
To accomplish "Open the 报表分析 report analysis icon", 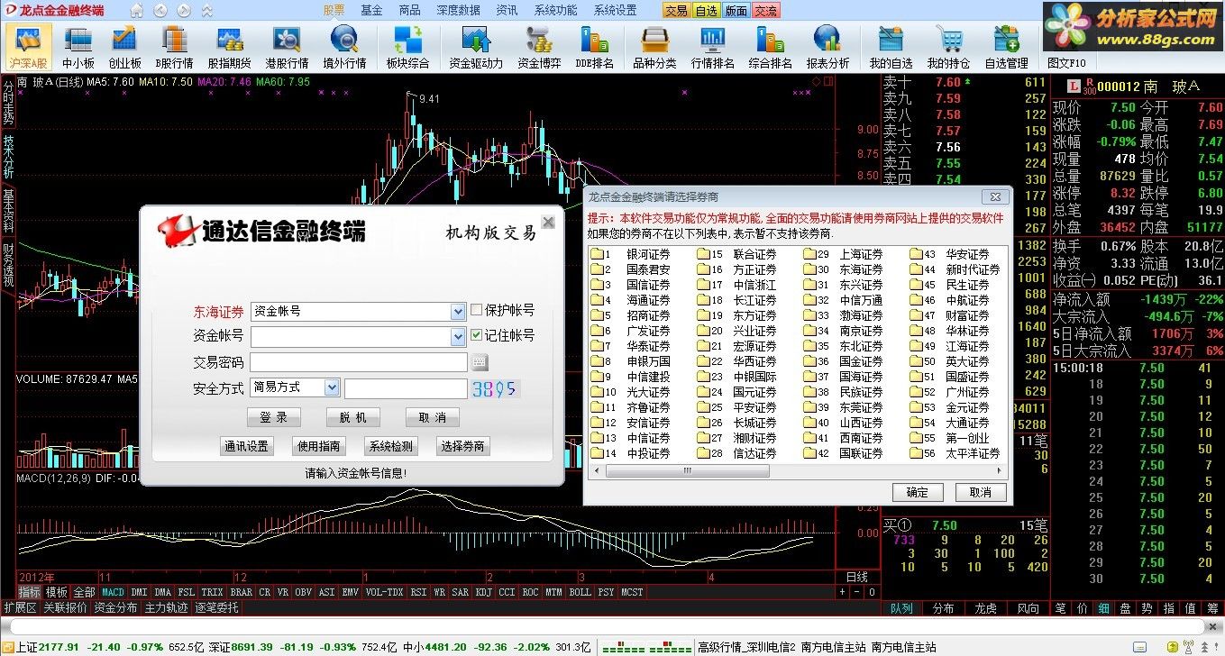I will [827, 48].
